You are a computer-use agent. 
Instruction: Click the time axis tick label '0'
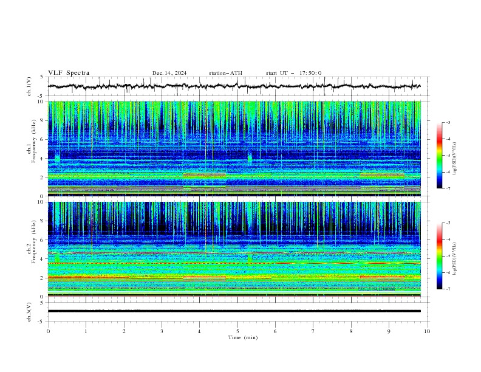tap(48, 331)
